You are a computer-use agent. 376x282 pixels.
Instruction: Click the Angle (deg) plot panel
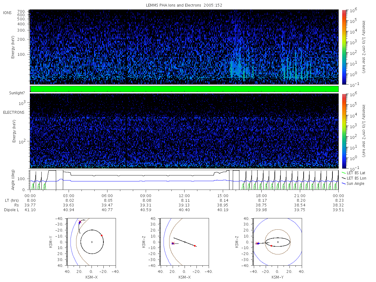click(184, 180)
